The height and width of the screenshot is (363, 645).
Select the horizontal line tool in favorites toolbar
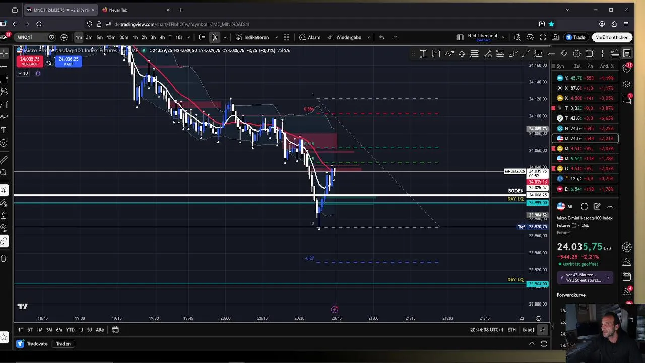[x=551, y=54]
